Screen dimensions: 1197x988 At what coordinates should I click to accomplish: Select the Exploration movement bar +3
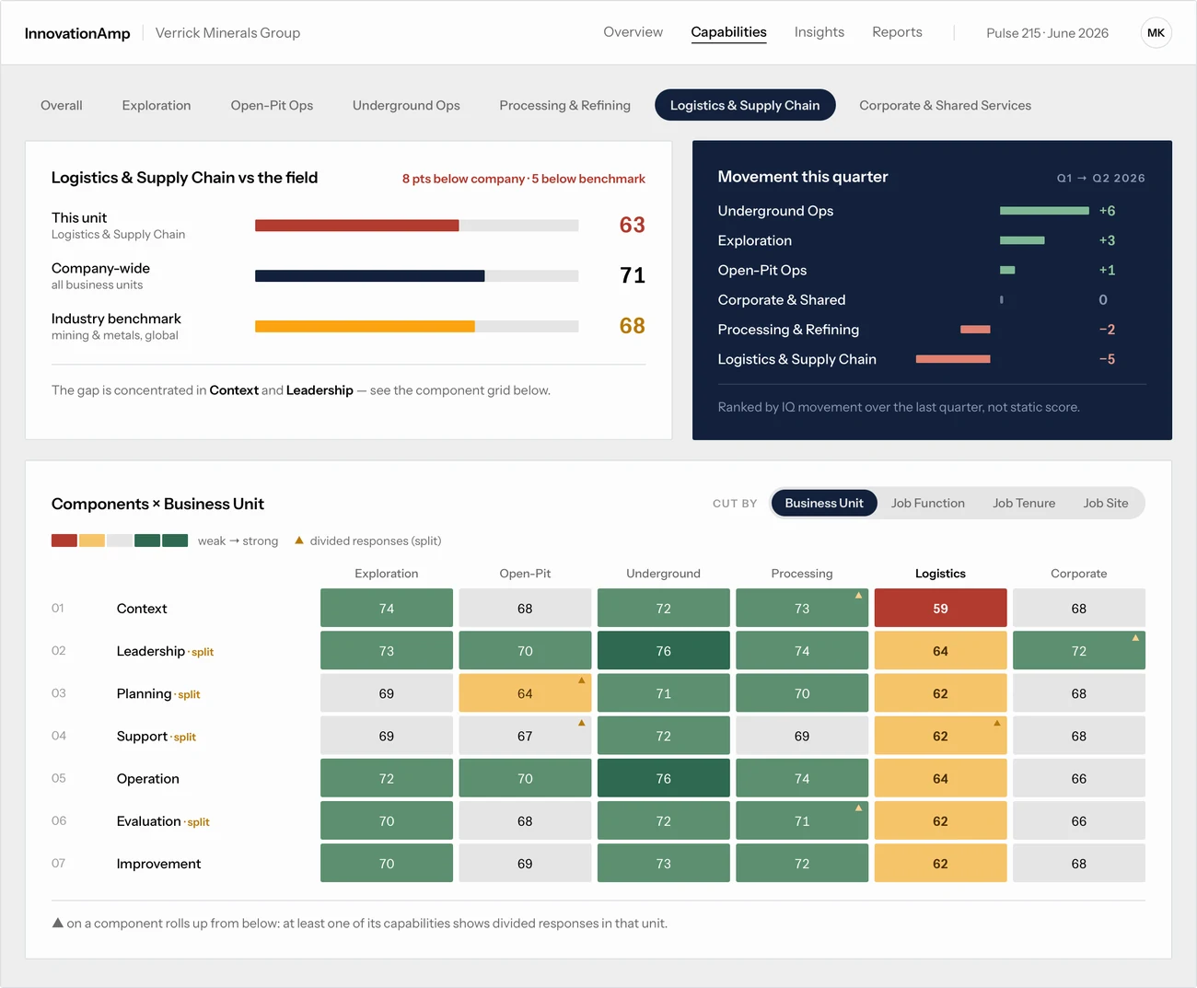1022,240
